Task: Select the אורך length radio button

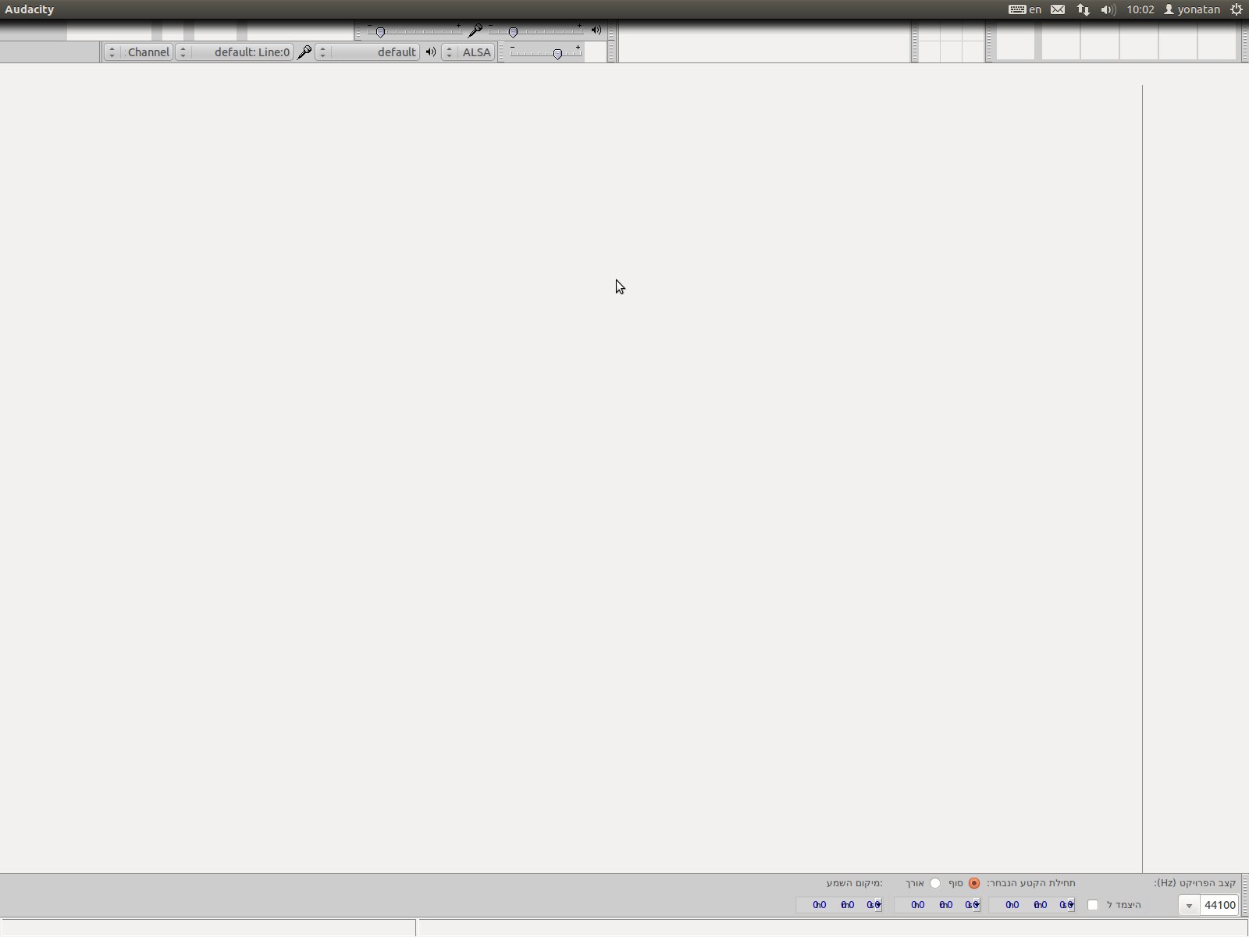Action: click(935, 883)
